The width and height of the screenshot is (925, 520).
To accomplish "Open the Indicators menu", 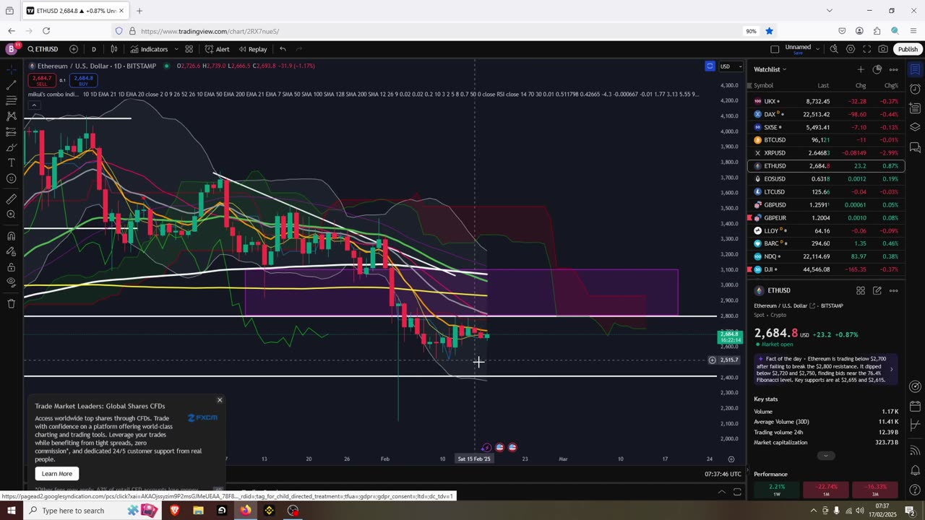I will click(x=149, y=49).
